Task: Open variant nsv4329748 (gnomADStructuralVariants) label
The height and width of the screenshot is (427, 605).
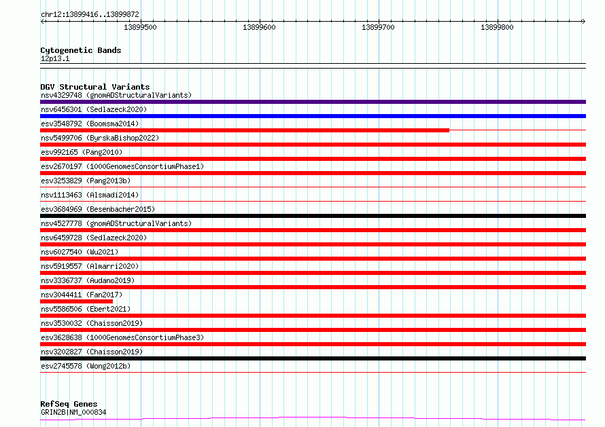Action: 116,95
